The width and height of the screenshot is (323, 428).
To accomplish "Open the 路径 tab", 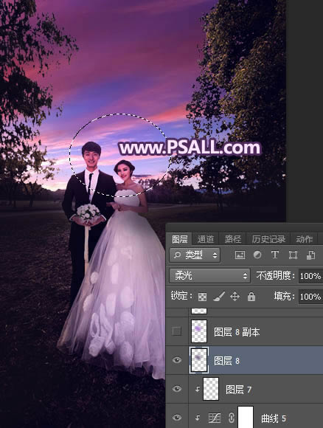I will click(233, 239).
